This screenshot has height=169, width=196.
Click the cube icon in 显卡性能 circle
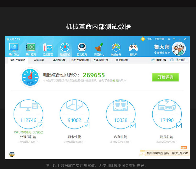pyautogui.click(x=74, y=105)
